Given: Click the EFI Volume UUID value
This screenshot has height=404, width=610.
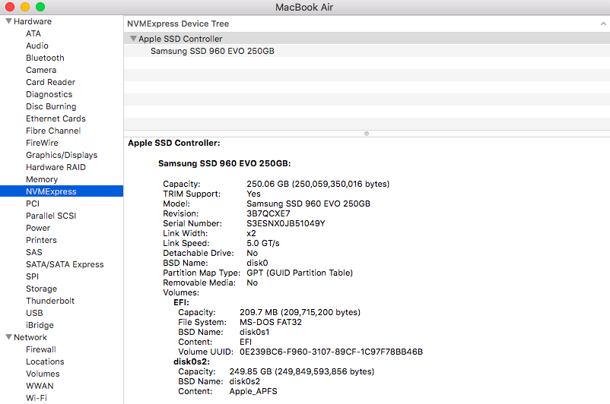Looking at the screenshot, I should click(x=331, y=352).
